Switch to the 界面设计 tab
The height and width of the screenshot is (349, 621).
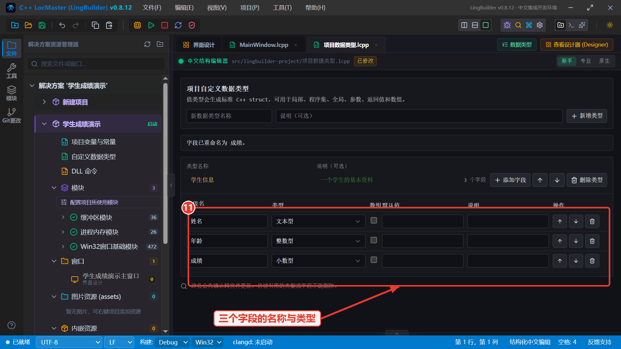click(x=199, y=45)
